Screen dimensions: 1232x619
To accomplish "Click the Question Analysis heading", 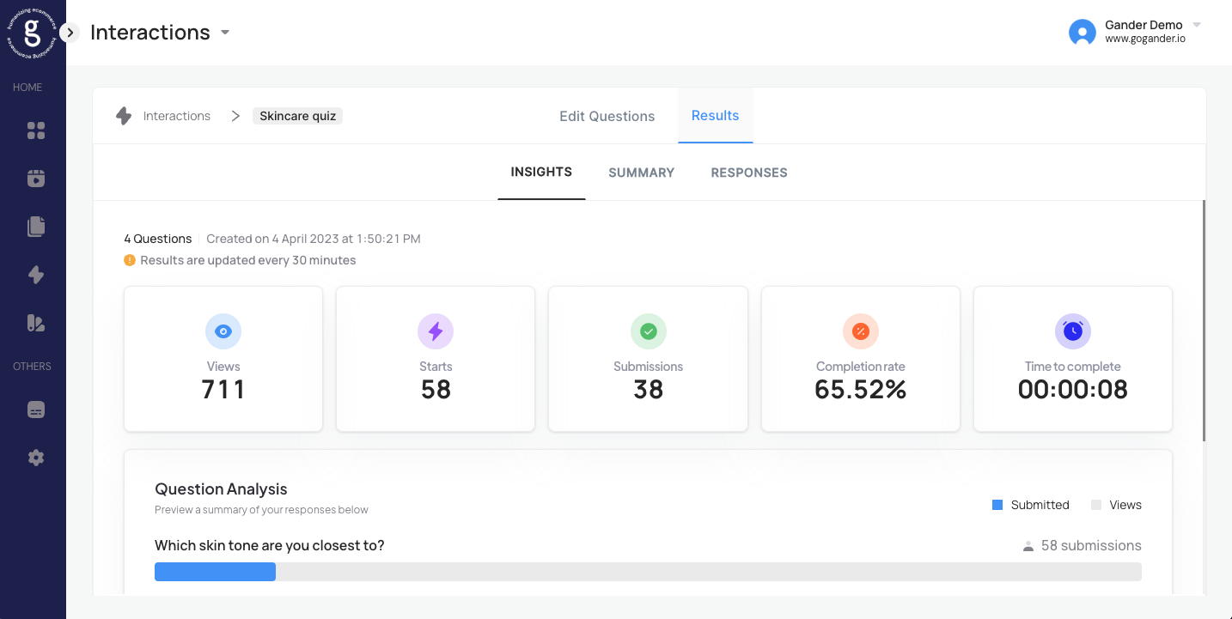I will 221,489.
